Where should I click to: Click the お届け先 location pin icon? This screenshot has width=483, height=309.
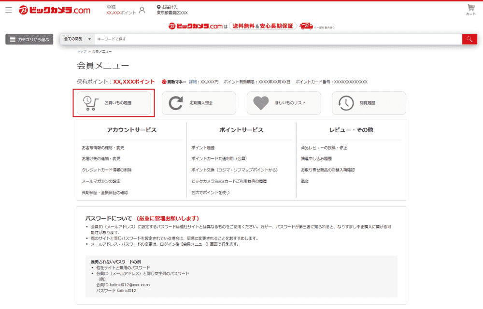157,6
